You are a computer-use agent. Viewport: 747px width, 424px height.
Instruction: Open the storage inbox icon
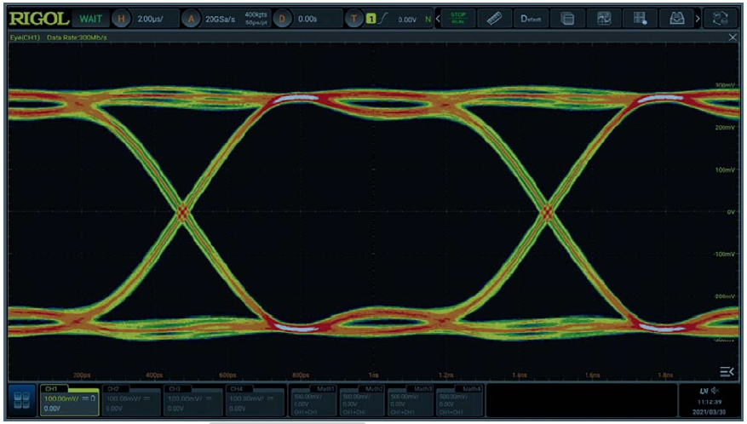[677, 18]
